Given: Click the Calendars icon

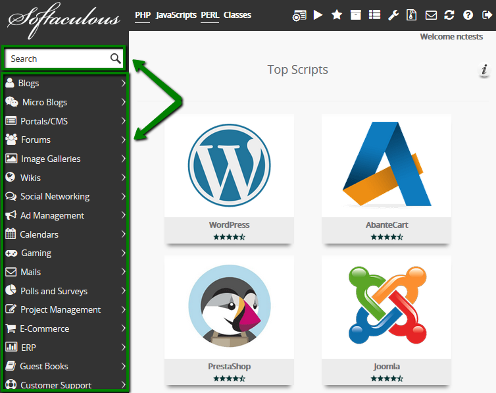Looking at the screenshot, I should click(x=11, y=234).
